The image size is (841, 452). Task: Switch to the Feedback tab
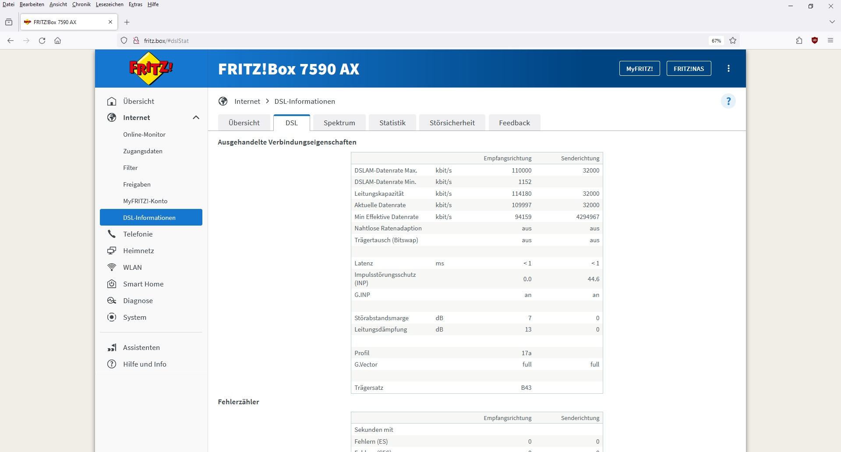pos(514,123)
